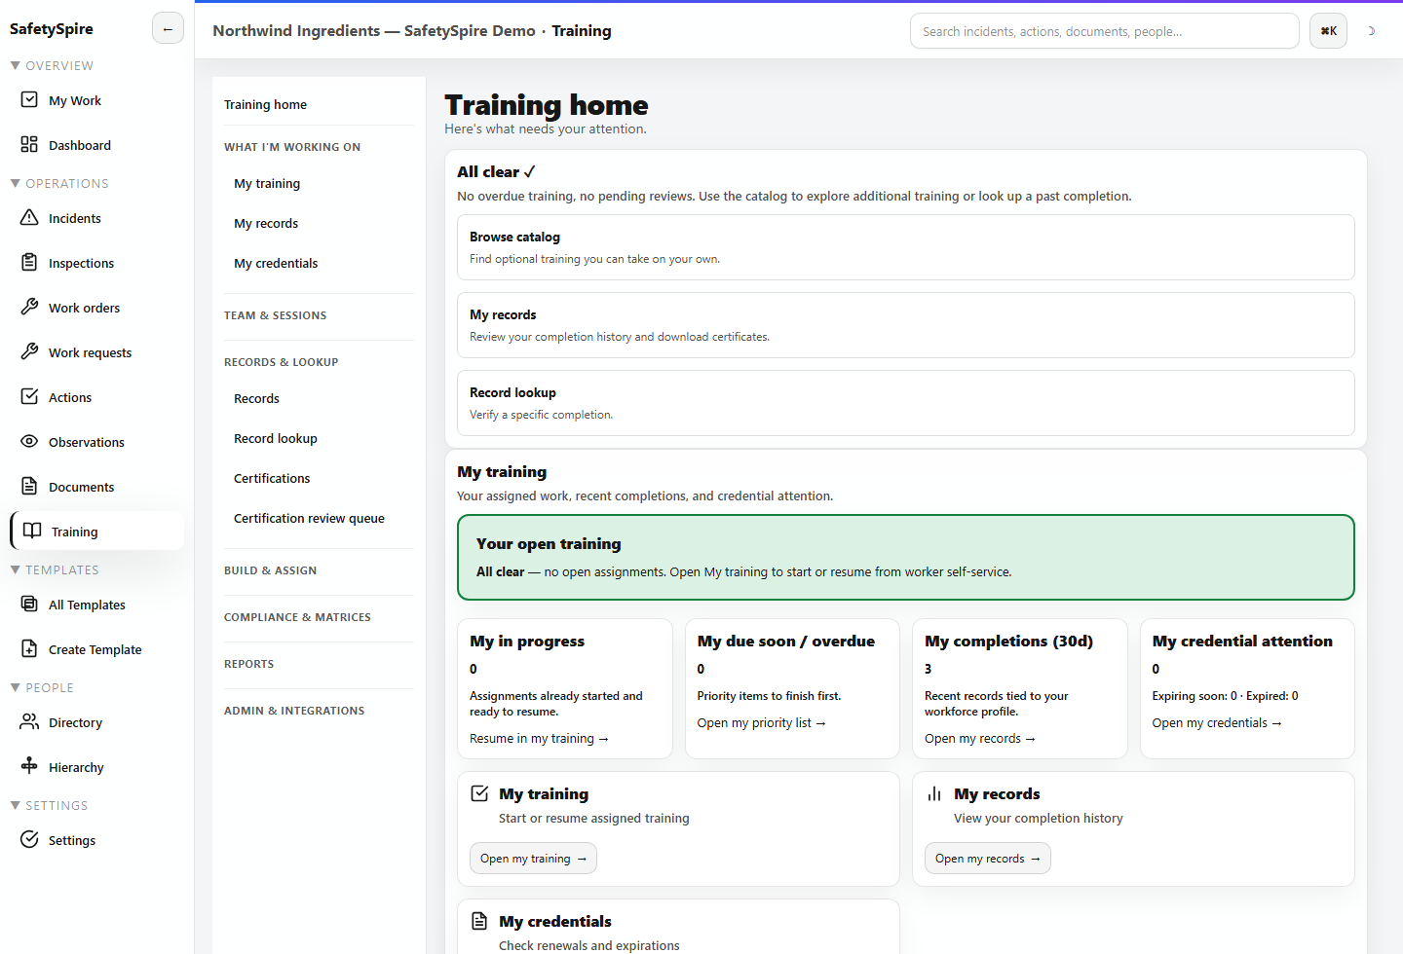Screen dimensions: 1403x954
Task: Click the Incidents warning triangle icon
Action: tap(29, 217)
